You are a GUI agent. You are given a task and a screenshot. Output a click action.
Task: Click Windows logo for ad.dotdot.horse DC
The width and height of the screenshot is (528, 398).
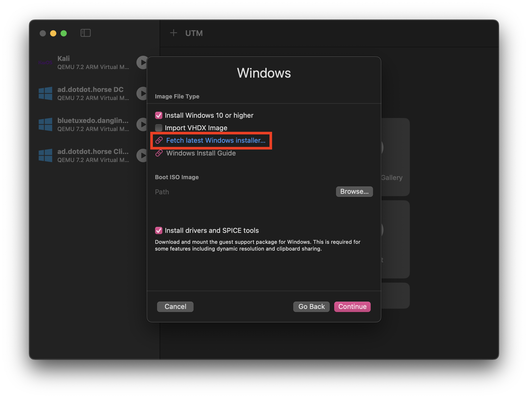pyautogui.click(x=45, y=94)
